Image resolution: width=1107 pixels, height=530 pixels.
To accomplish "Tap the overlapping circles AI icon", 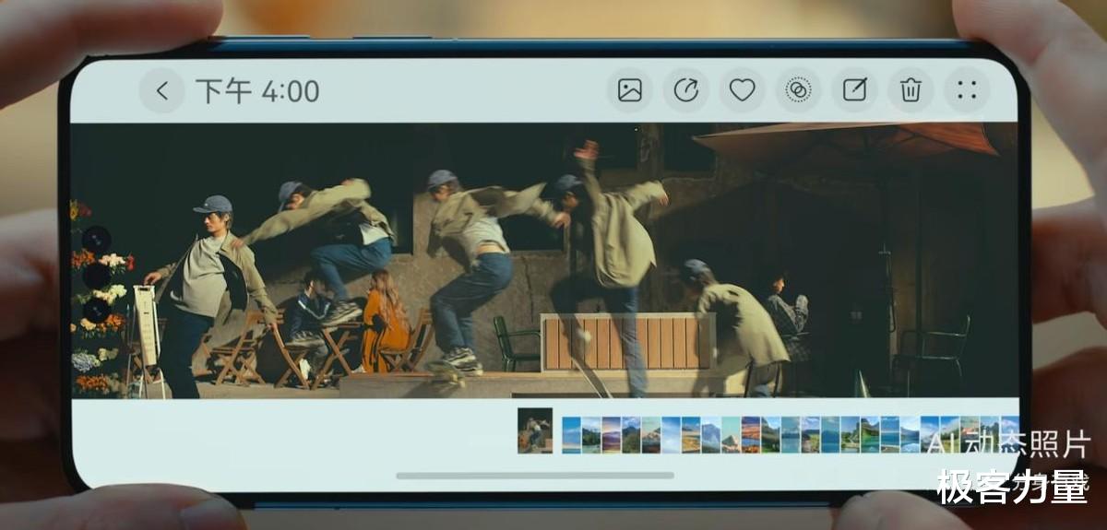I will 798,90.
